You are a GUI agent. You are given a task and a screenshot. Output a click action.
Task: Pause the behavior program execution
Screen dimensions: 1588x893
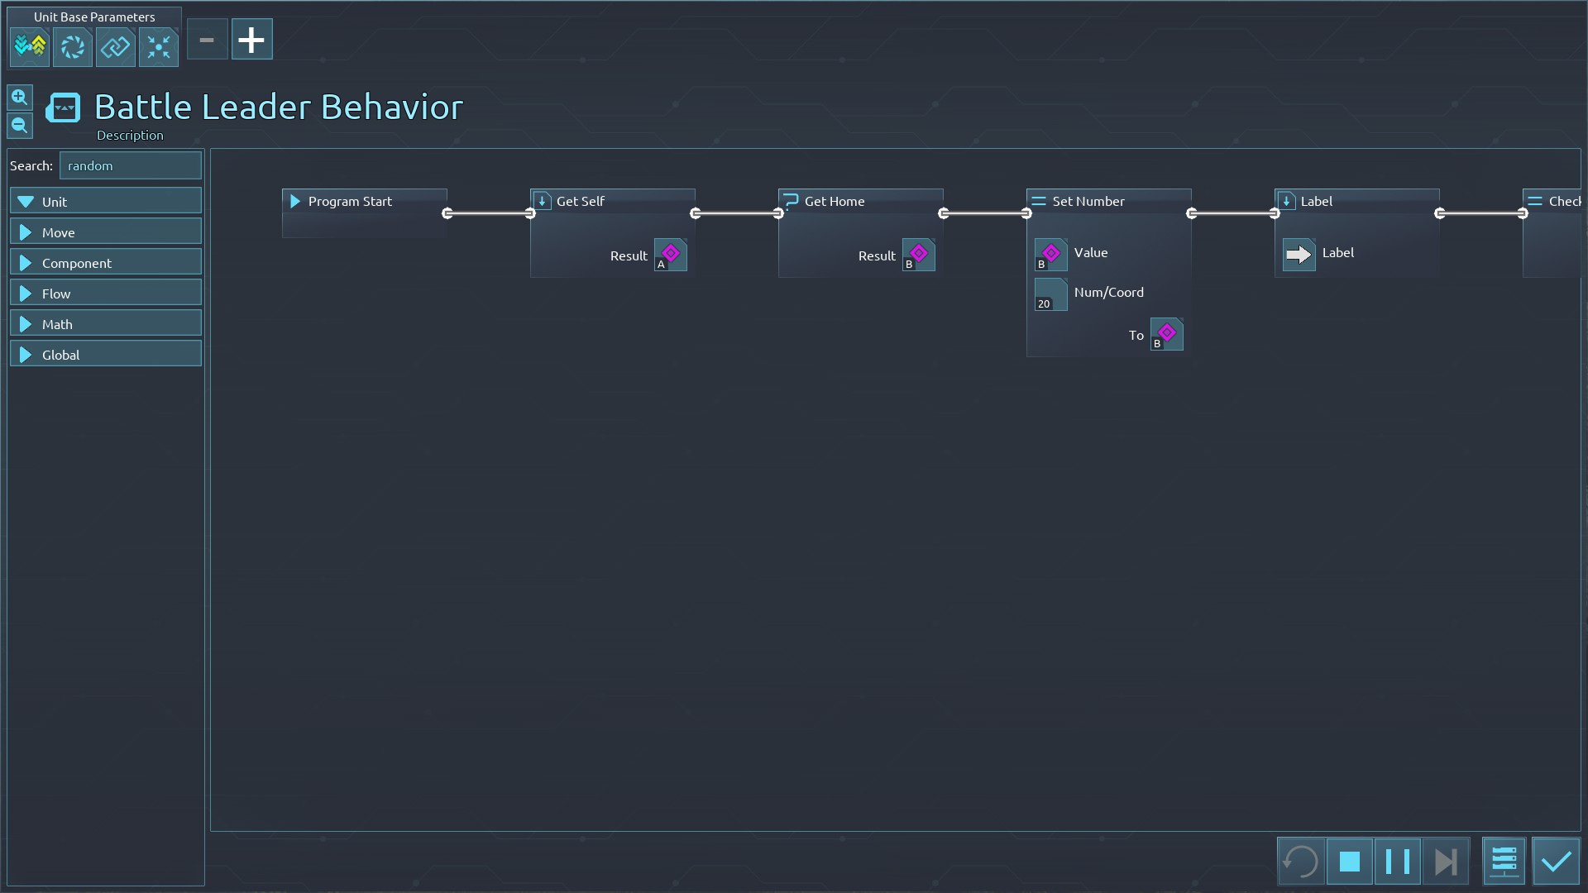pyautogui.click(x=1397, y=862)
